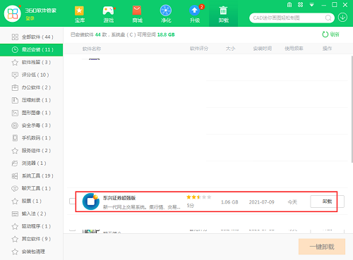
Task: Click the 一键卸载 button
Action: tap(322, 247)
